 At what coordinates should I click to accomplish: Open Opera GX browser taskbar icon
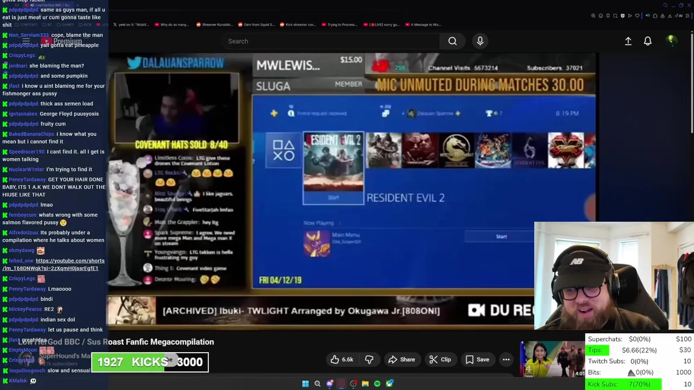341,383
